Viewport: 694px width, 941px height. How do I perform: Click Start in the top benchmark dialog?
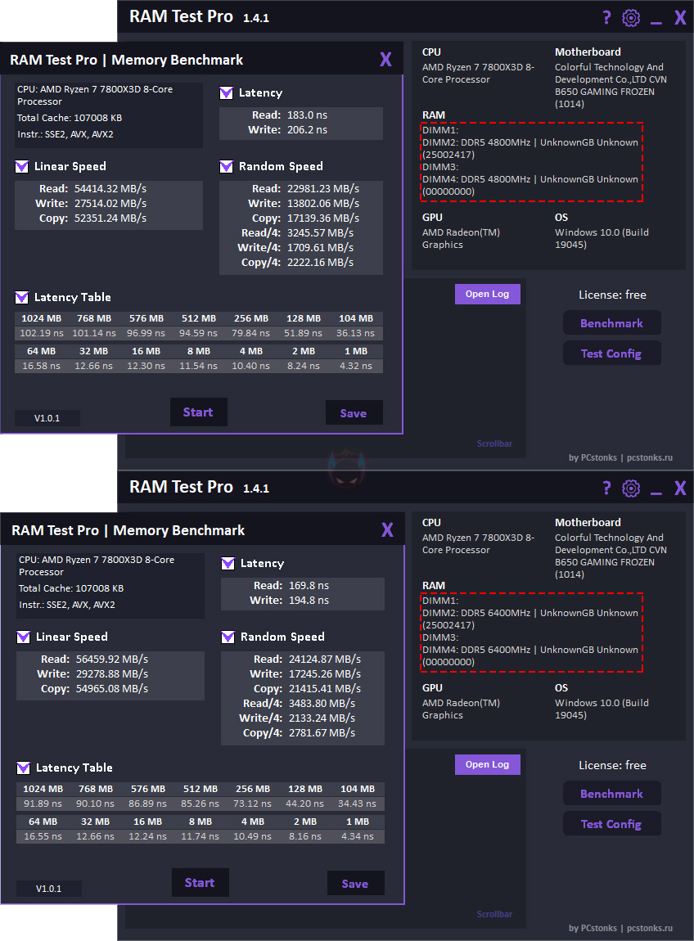tap(198, 412)
